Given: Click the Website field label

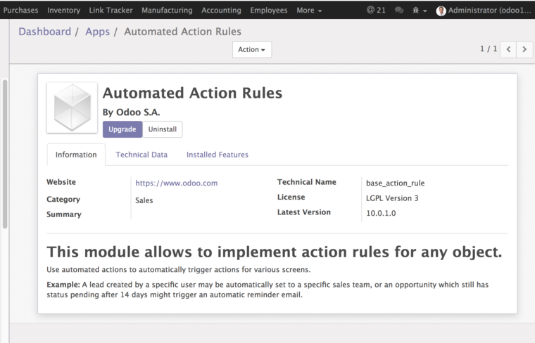Looking at the screenshot, I should point(61,182).
